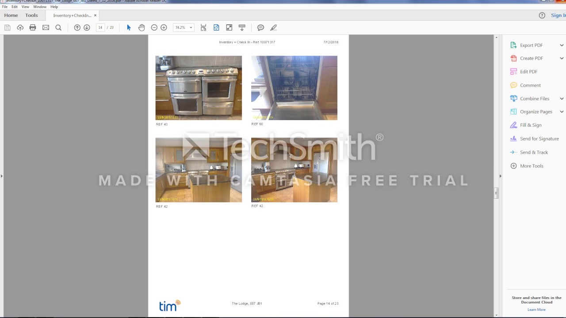
Task: Click the upload to cloud icon
Action: (20, 27)
